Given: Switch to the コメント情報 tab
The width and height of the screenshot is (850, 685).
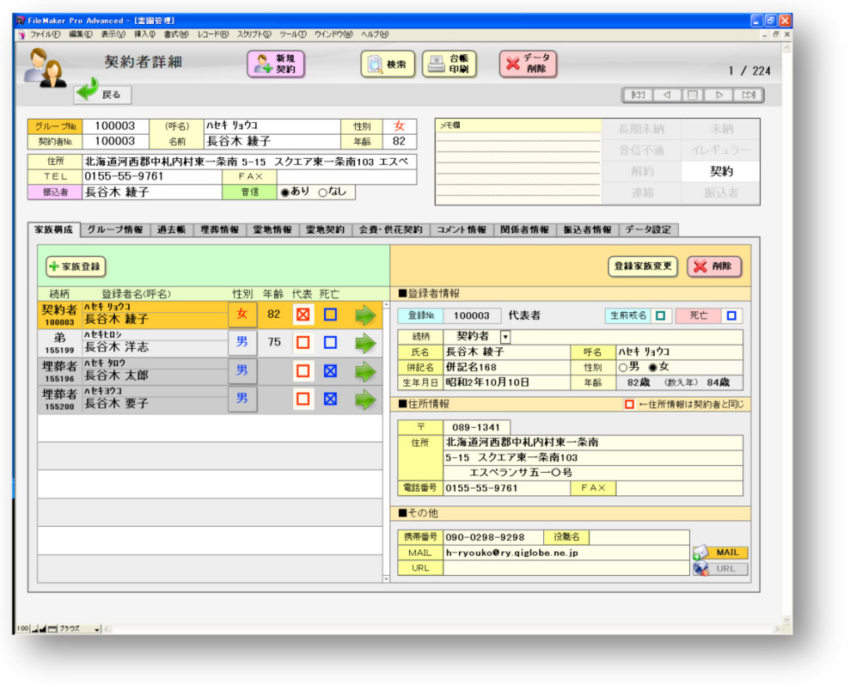Looking at the screenshot, I should [462, 229].
